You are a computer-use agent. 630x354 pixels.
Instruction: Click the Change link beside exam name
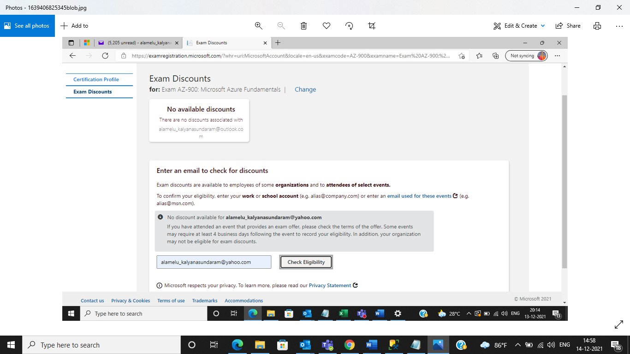[305, 89]
